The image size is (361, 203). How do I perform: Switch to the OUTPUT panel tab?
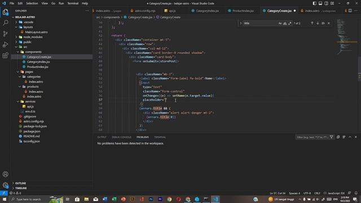point(102,137)
